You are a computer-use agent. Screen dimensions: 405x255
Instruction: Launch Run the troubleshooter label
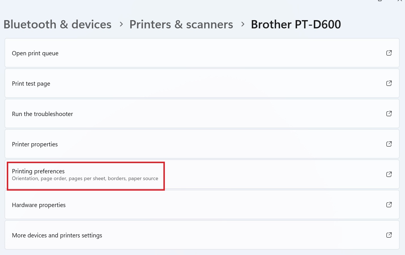(42, 114)
